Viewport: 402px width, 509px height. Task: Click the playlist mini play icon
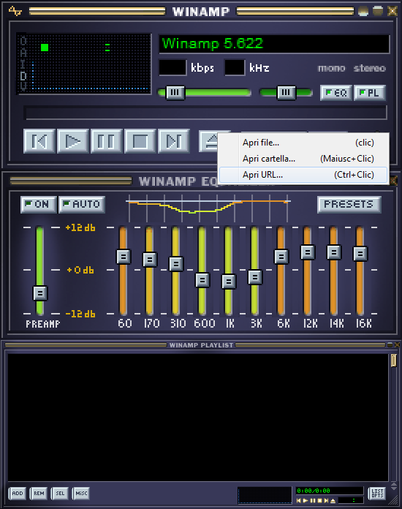tap(306, 500)
